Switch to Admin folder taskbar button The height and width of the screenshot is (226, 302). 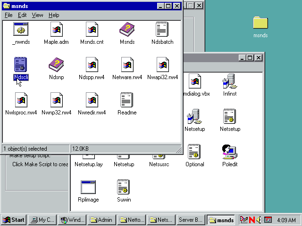[x=102, y=220]
